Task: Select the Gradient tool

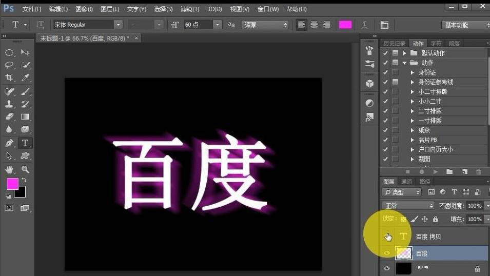Action: click(25, 116)
